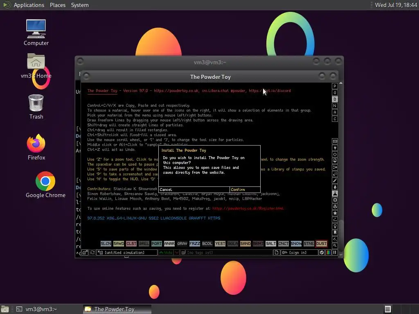Click the upvote Vote button
This screenshot has height=314, width=419.
[166, 252]
